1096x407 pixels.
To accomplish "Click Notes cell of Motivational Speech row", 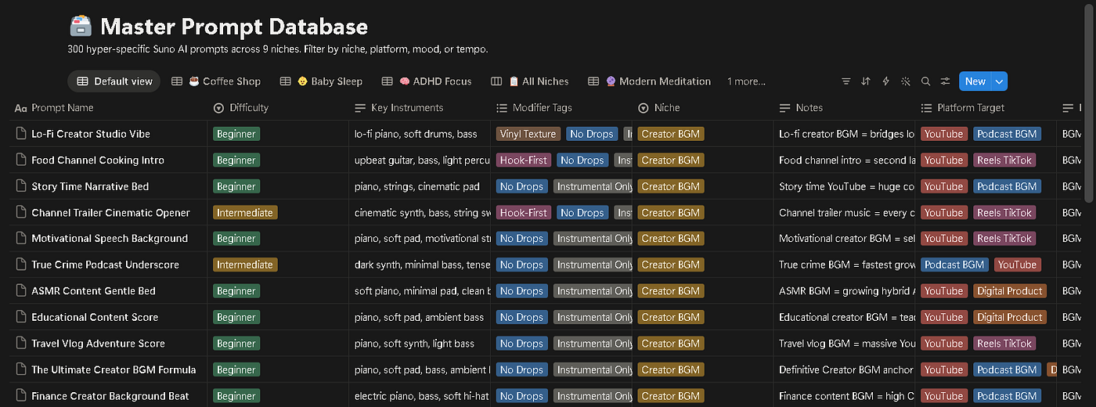I will coord(845,238).
